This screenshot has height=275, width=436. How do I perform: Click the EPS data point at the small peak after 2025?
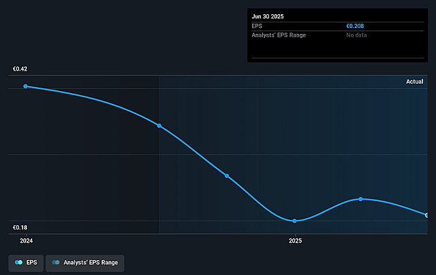(x=360, y=199)
